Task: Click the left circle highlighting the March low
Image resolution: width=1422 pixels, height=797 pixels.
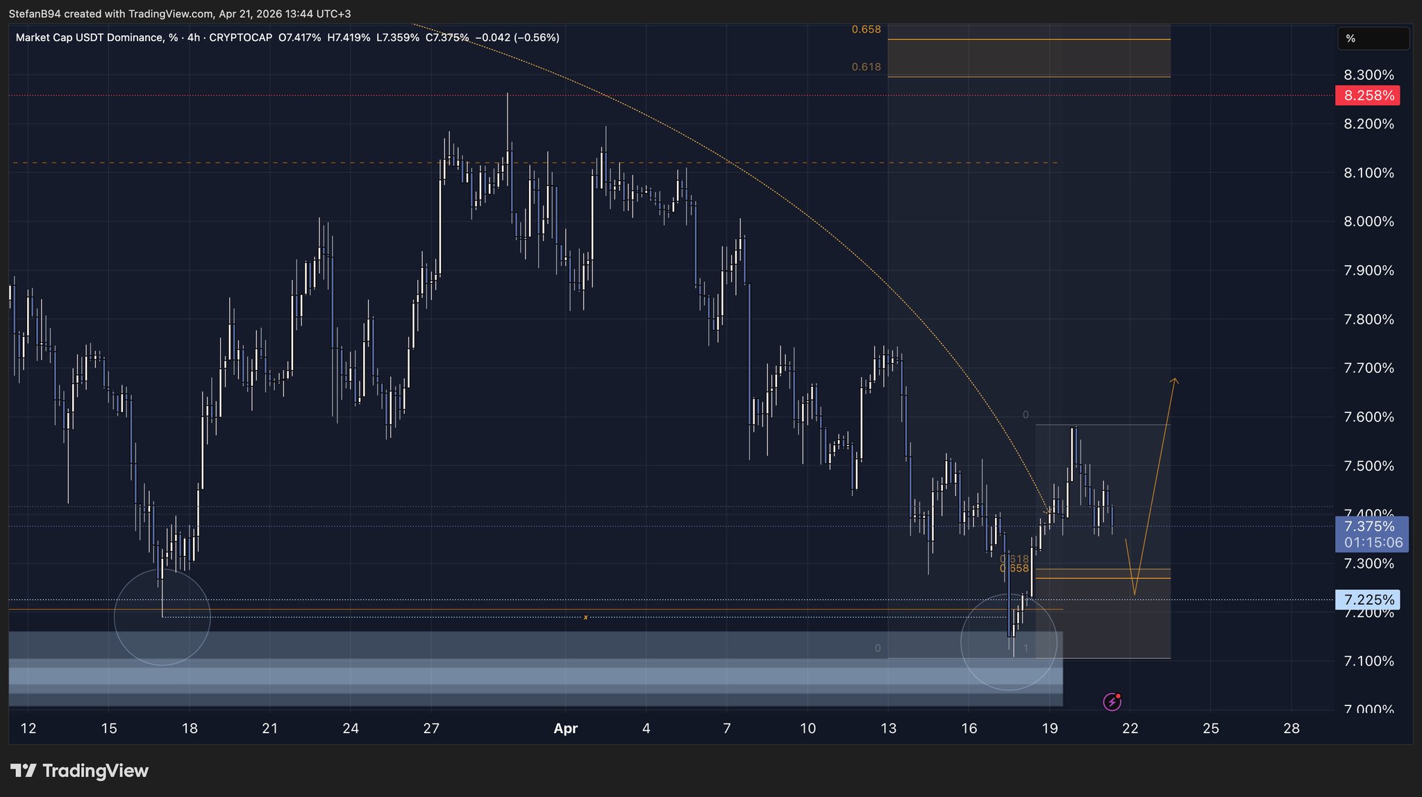Action: coord(162,616)
